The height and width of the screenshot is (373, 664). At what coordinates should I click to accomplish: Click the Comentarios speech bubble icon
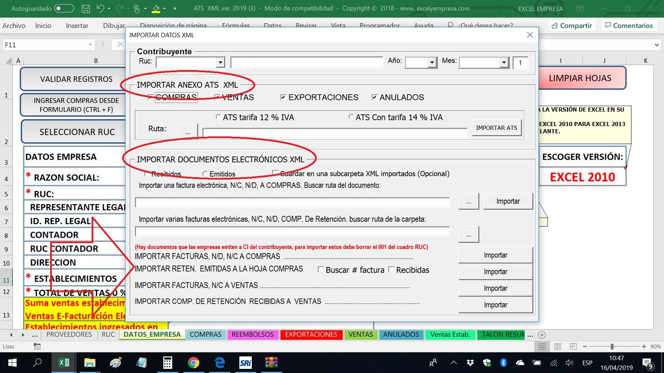(x=608, y=25)
